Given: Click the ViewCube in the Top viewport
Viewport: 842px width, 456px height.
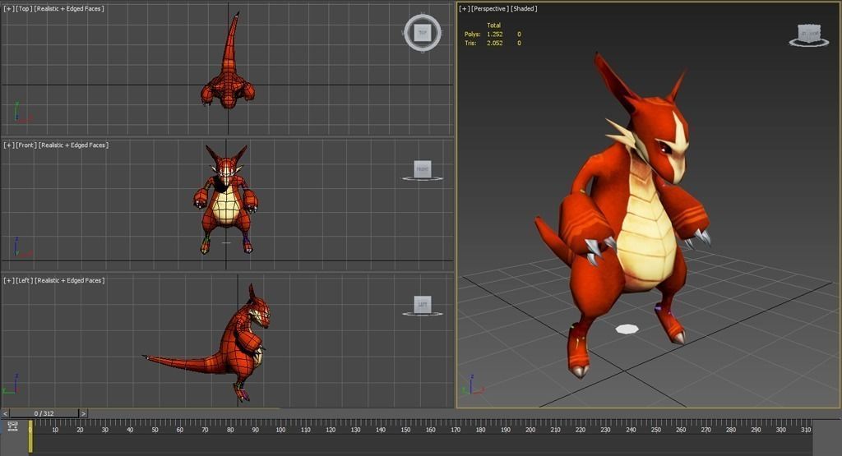Looking at the screenshot, I should [423, 33].
